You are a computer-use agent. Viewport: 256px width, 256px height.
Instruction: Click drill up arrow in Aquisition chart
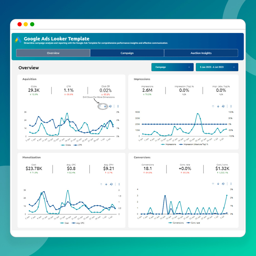[100, 106]
